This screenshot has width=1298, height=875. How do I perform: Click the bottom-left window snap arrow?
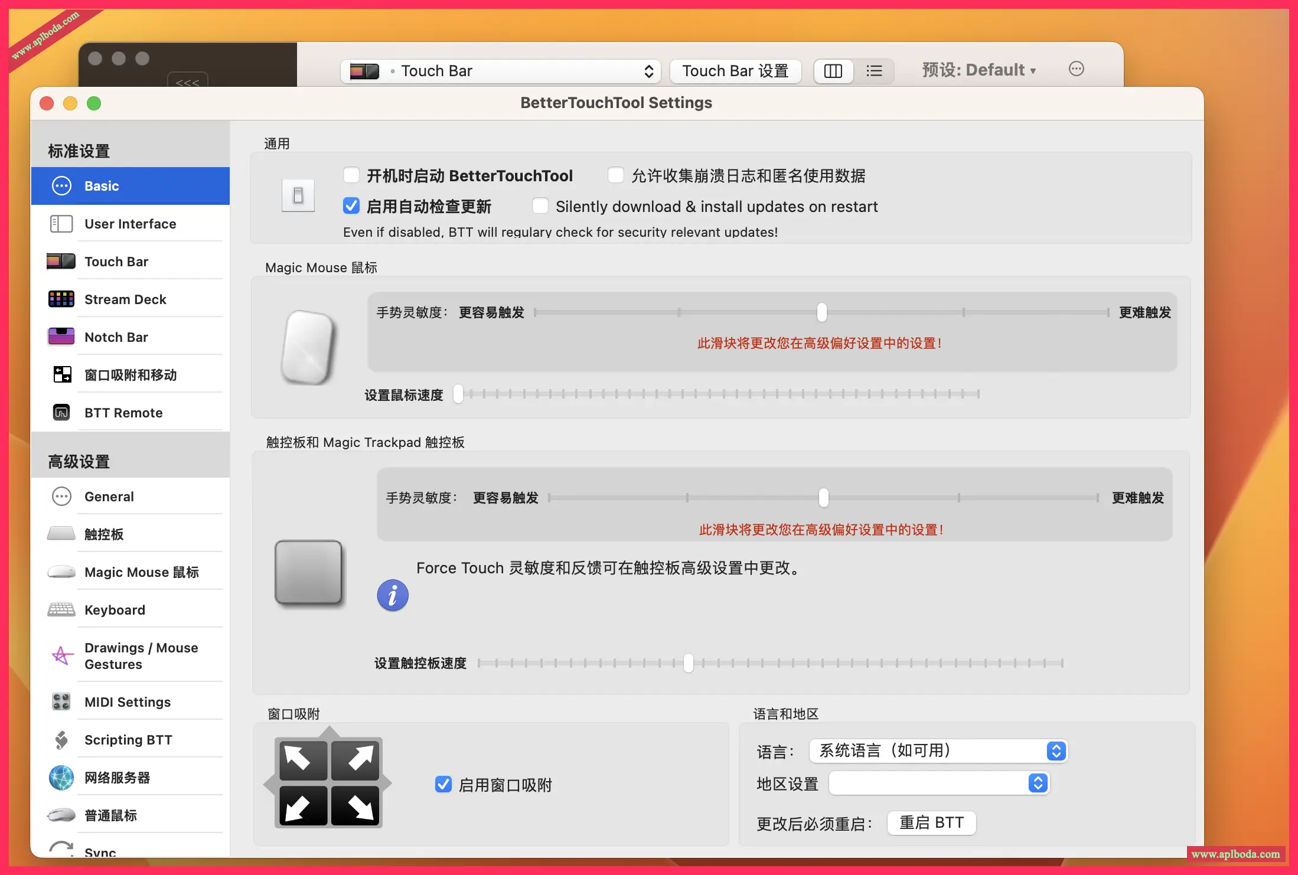[x=303, y=805]
